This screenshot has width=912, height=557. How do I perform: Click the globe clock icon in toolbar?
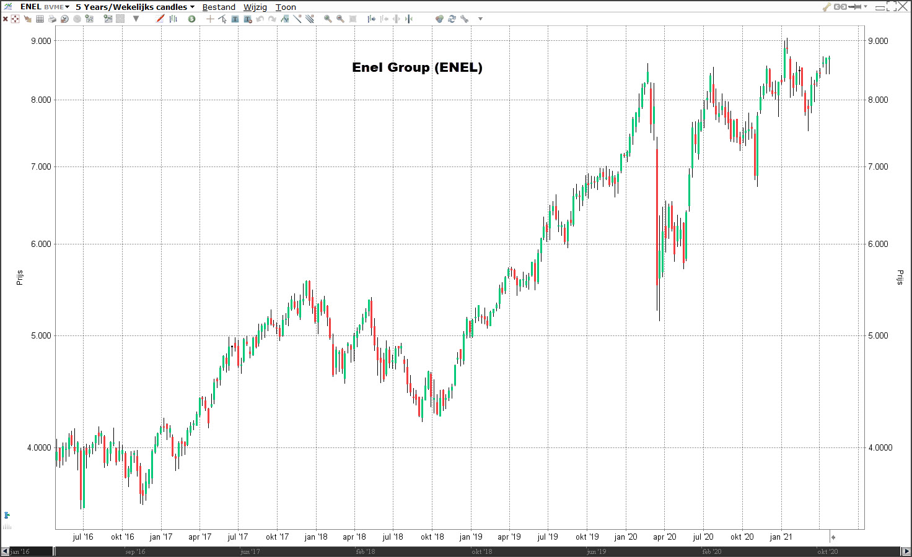[64, 19]
